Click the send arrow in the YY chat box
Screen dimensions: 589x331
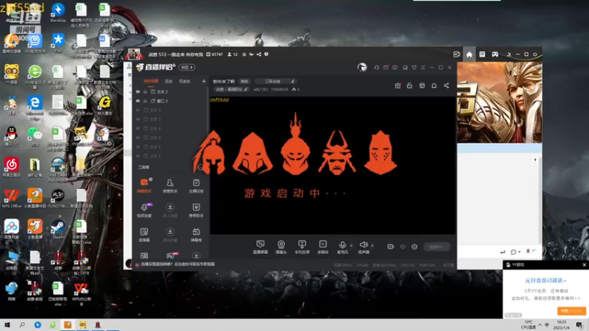tap(503, 252)
